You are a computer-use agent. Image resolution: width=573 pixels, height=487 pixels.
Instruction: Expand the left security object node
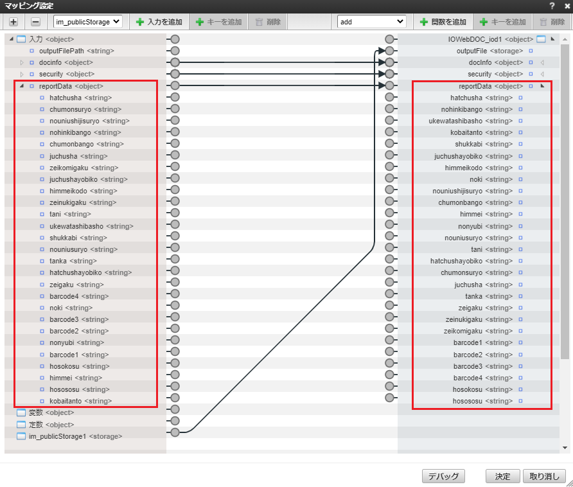pyautogui.click(x=22, y=75)
